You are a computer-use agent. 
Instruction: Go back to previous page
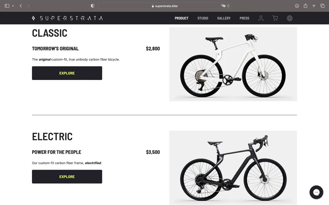click(21, 6)
